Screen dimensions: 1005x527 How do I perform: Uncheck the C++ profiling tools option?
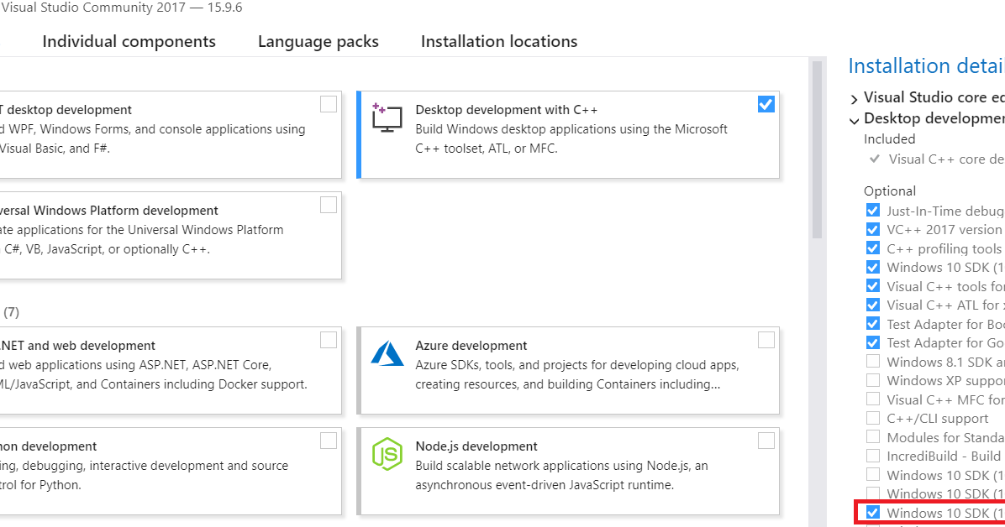click(873, 248)
